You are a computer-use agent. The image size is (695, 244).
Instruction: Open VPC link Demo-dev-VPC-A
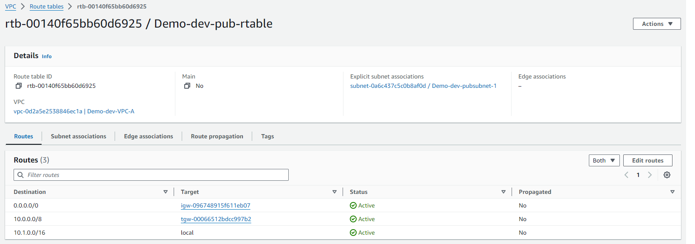74,111
